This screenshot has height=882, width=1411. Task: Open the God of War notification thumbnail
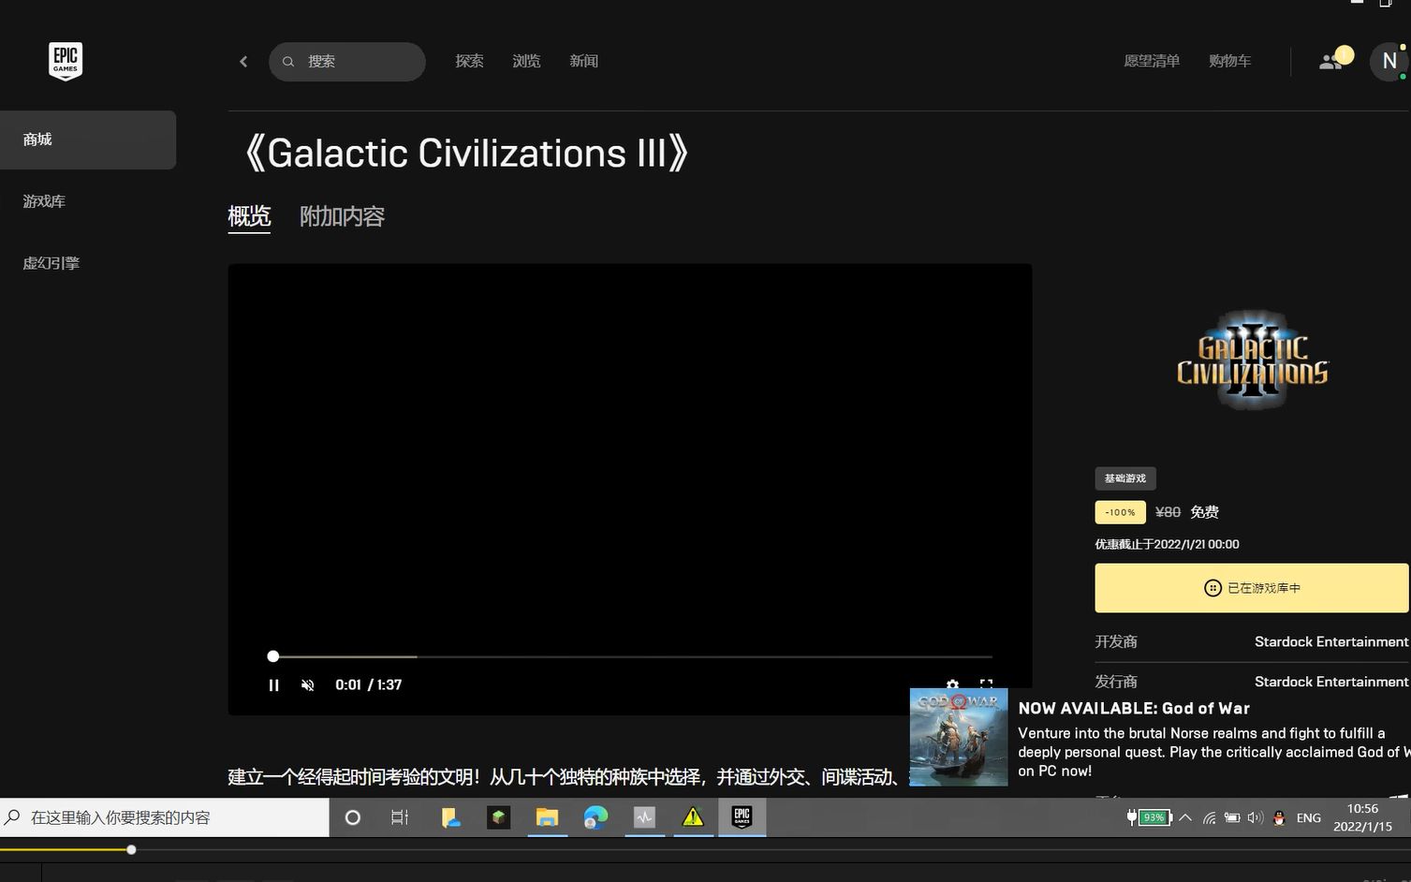coord(959,737)
